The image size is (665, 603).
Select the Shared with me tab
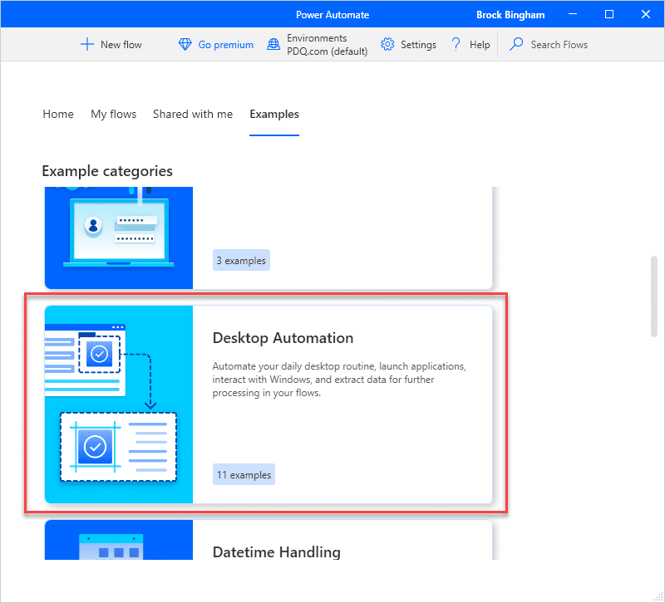193,114
